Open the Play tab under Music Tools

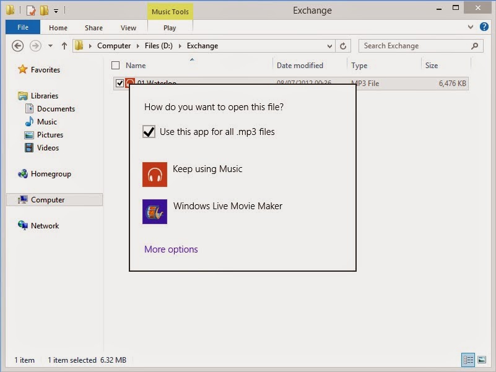(170, 28)
